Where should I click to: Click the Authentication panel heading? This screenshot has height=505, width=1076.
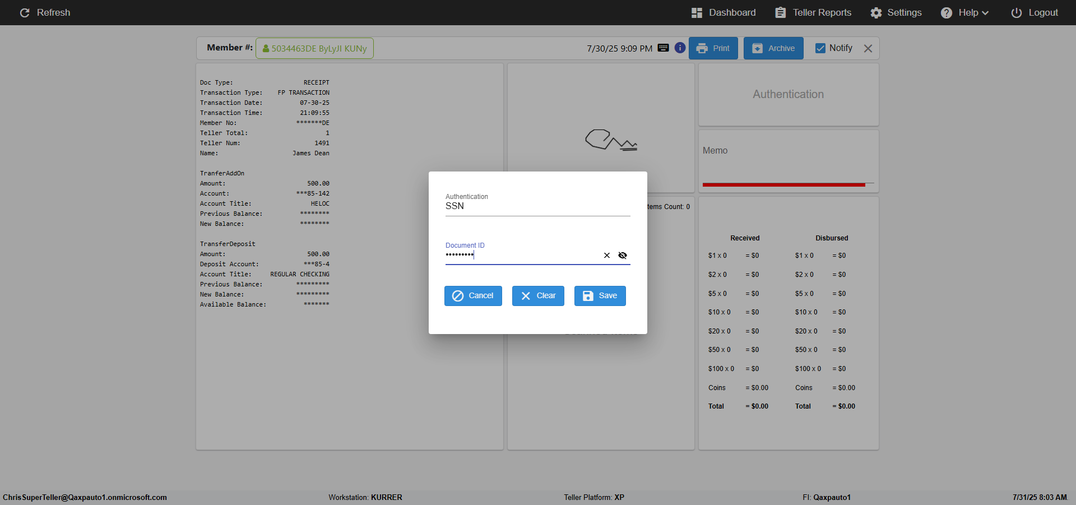788,94
